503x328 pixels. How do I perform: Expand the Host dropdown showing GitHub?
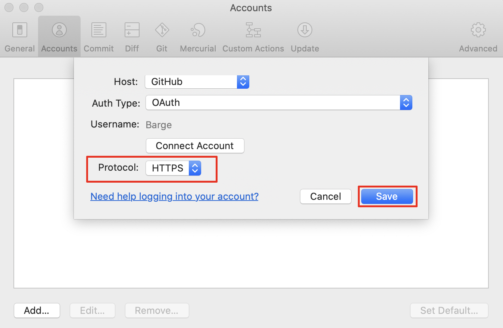click(x=197, y=82)
